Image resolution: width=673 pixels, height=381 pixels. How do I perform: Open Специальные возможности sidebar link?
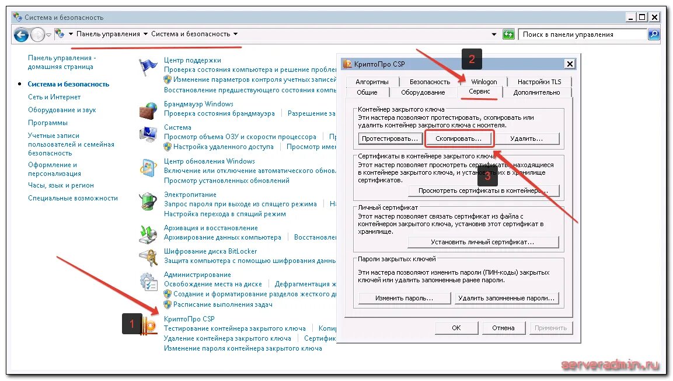[73, 199]
